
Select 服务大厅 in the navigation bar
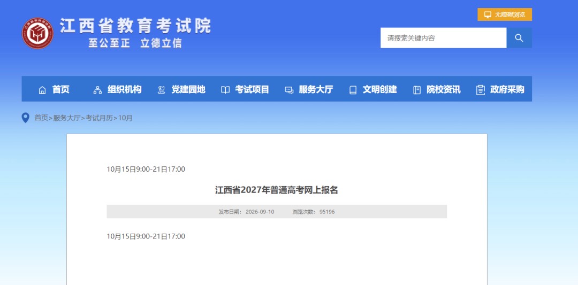coord(316,89)
